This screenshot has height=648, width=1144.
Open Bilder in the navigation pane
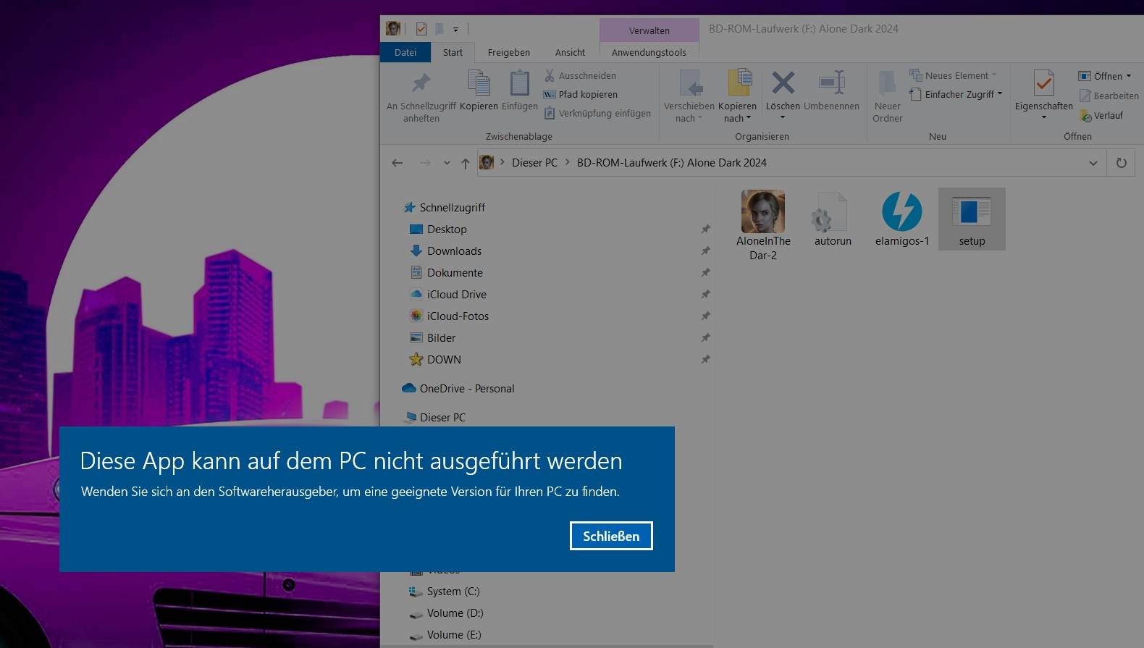441,338
